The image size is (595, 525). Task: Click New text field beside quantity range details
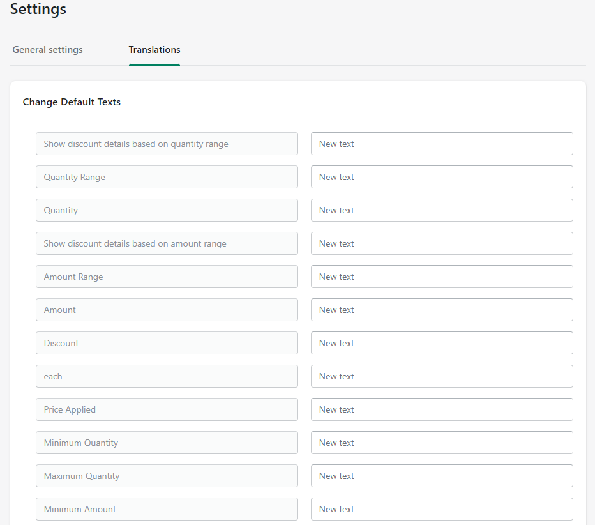pos(442,144)
